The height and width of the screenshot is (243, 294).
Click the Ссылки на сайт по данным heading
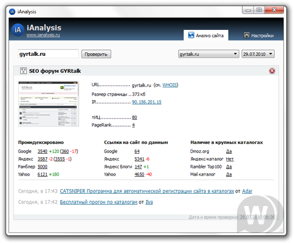(136, 143)
